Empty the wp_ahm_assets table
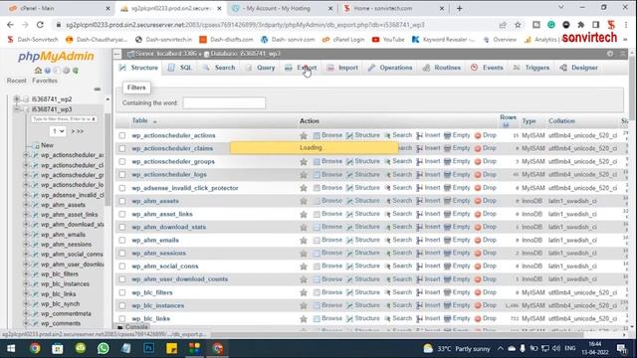 [x=457, y=201]
